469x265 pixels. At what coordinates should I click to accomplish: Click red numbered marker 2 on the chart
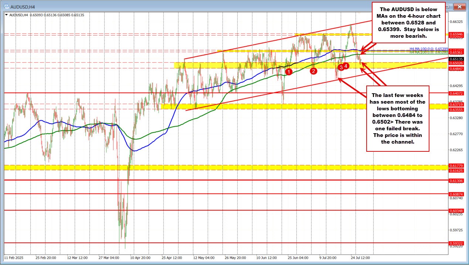pyautogui.click(x=313, y=70)
